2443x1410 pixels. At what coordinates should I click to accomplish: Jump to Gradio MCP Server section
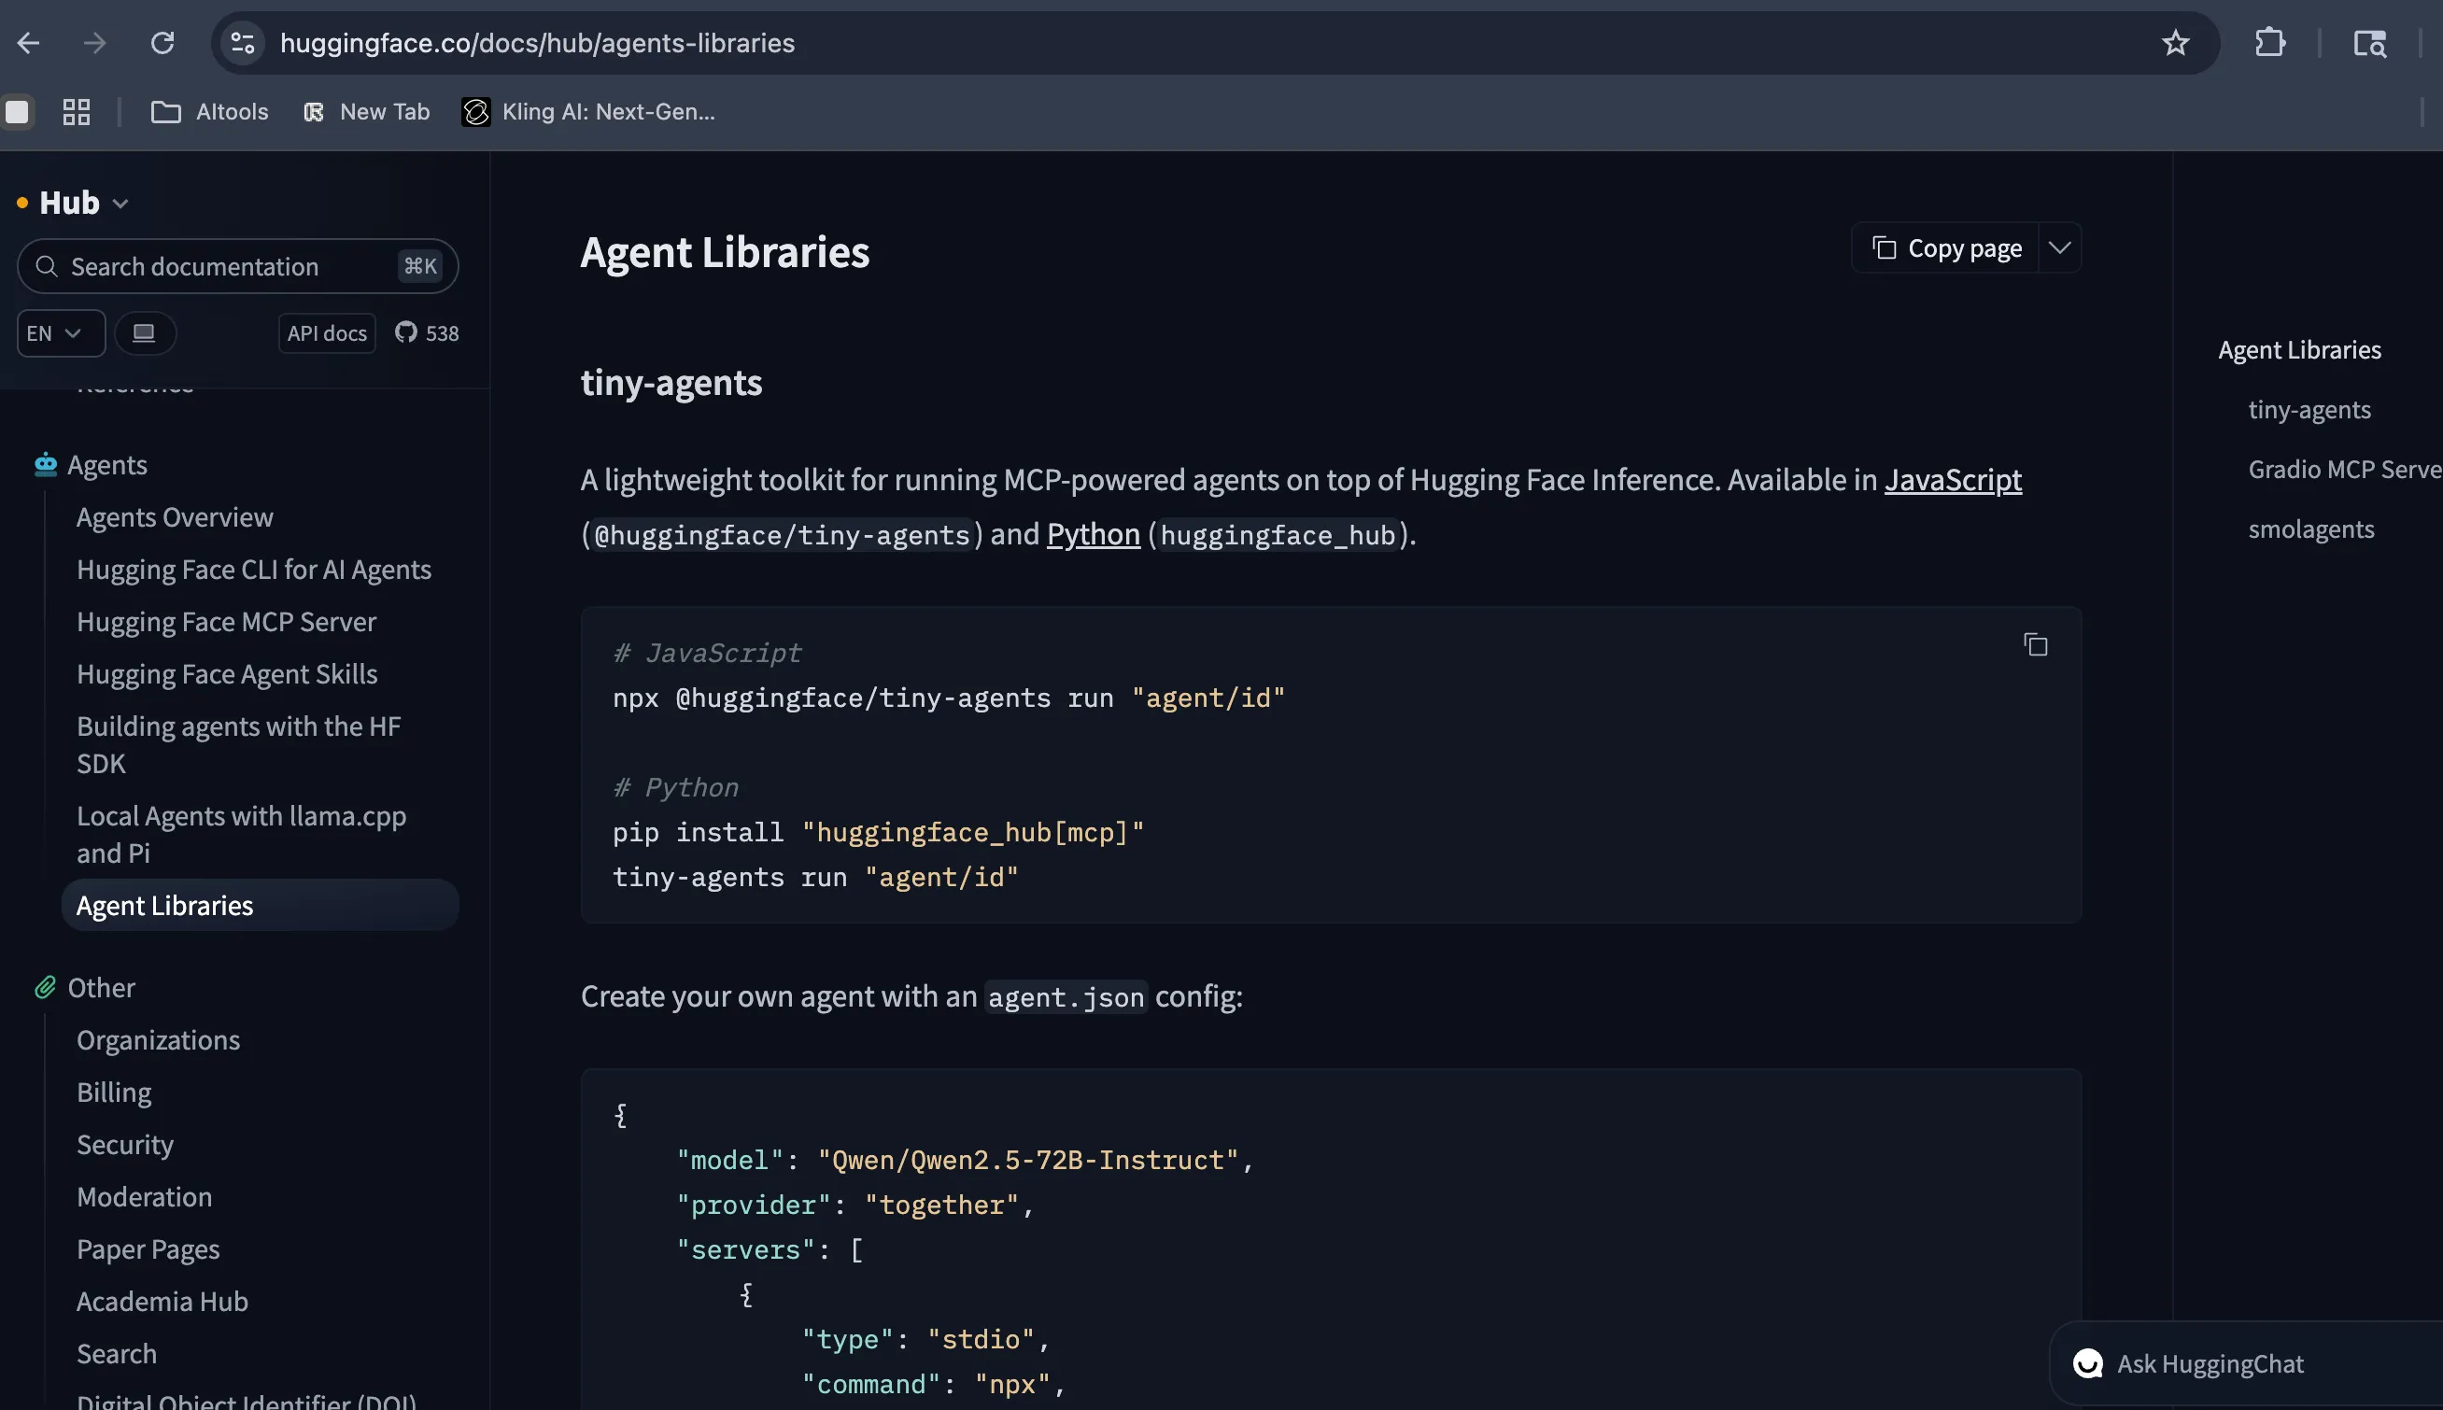pos(2344,469)
